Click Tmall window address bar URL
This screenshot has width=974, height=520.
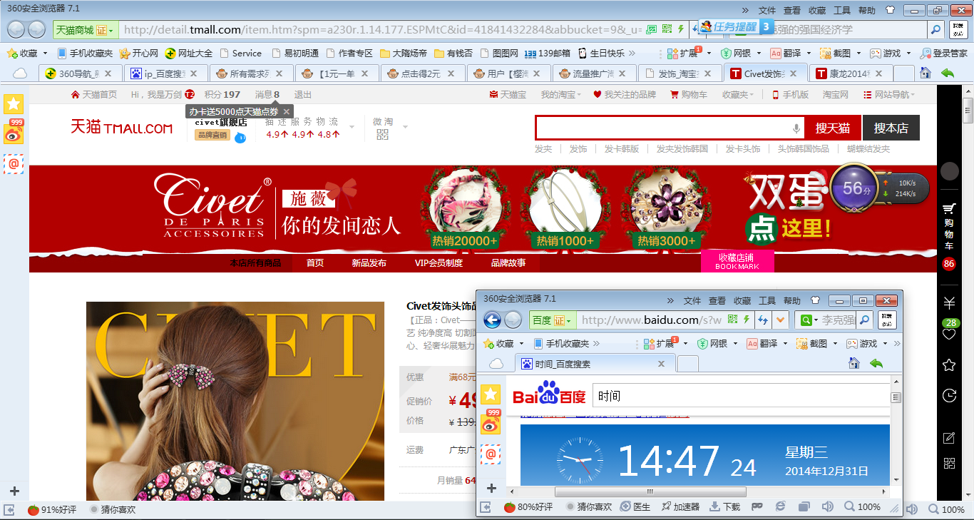[382, 29]
